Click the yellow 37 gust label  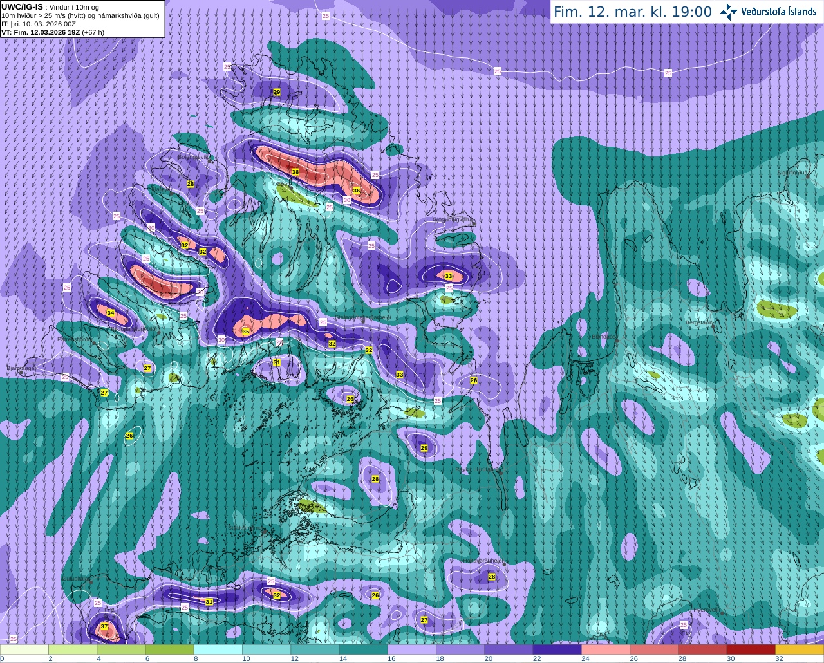pos(104,626)
